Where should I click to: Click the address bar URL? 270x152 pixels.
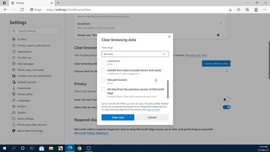click(x=68, y=10)
